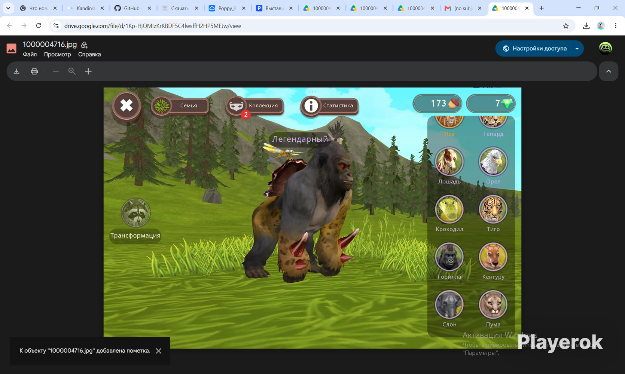625x374 pixels.
Task: Switch to the Kandinsky tab
Action: click(81, 8)
